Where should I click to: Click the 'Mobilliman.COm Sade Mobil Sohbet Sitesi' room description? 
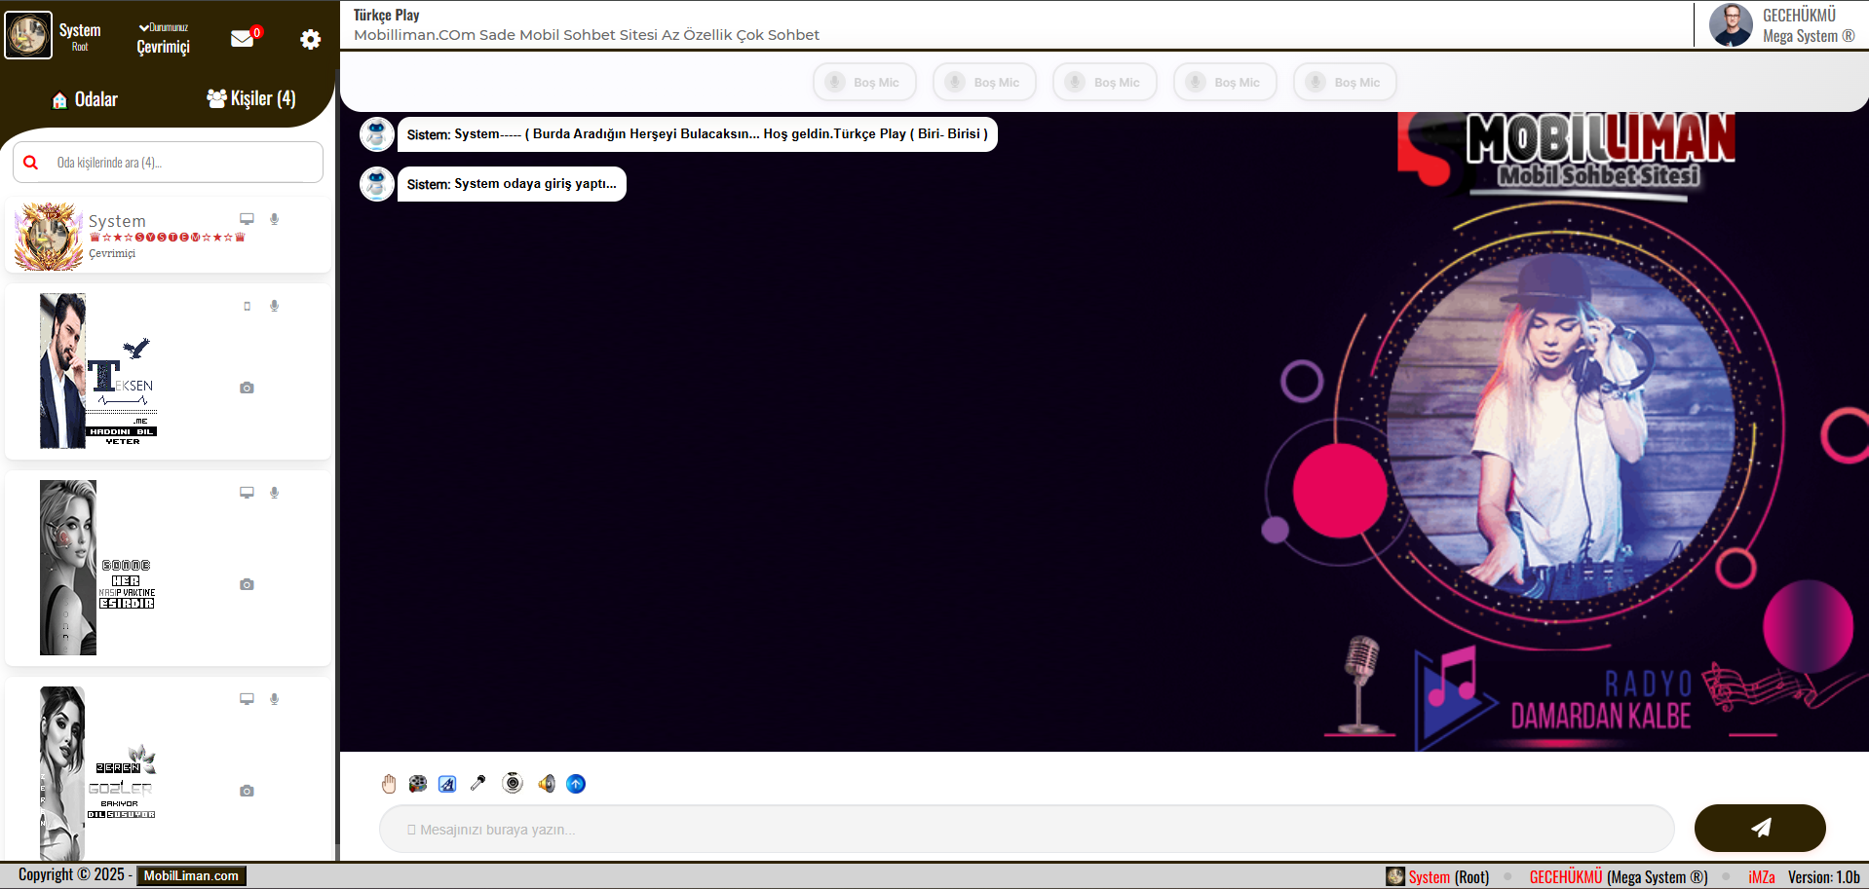(x=587, y=35)
